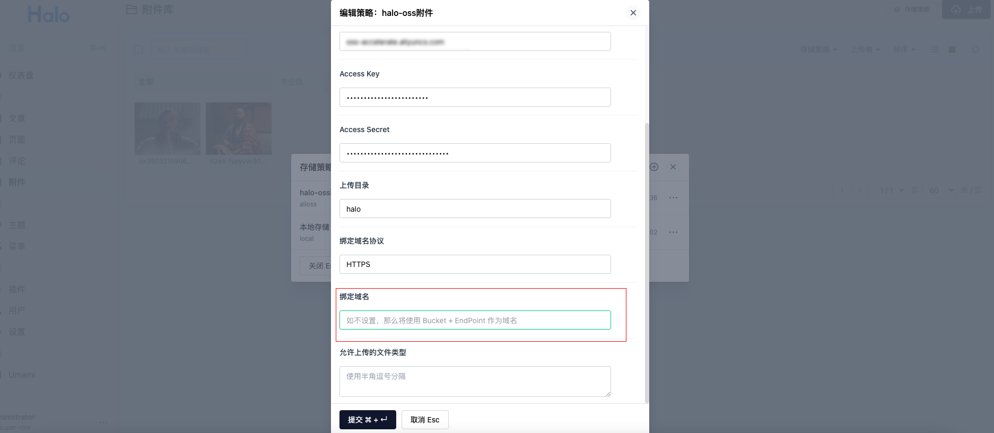The width and height of the screenshot is (994, 433).
Task: Open the second attachment thumbnail 63a5-fypyuvc97
Action: pyautogui.click(x=239, y=128)
